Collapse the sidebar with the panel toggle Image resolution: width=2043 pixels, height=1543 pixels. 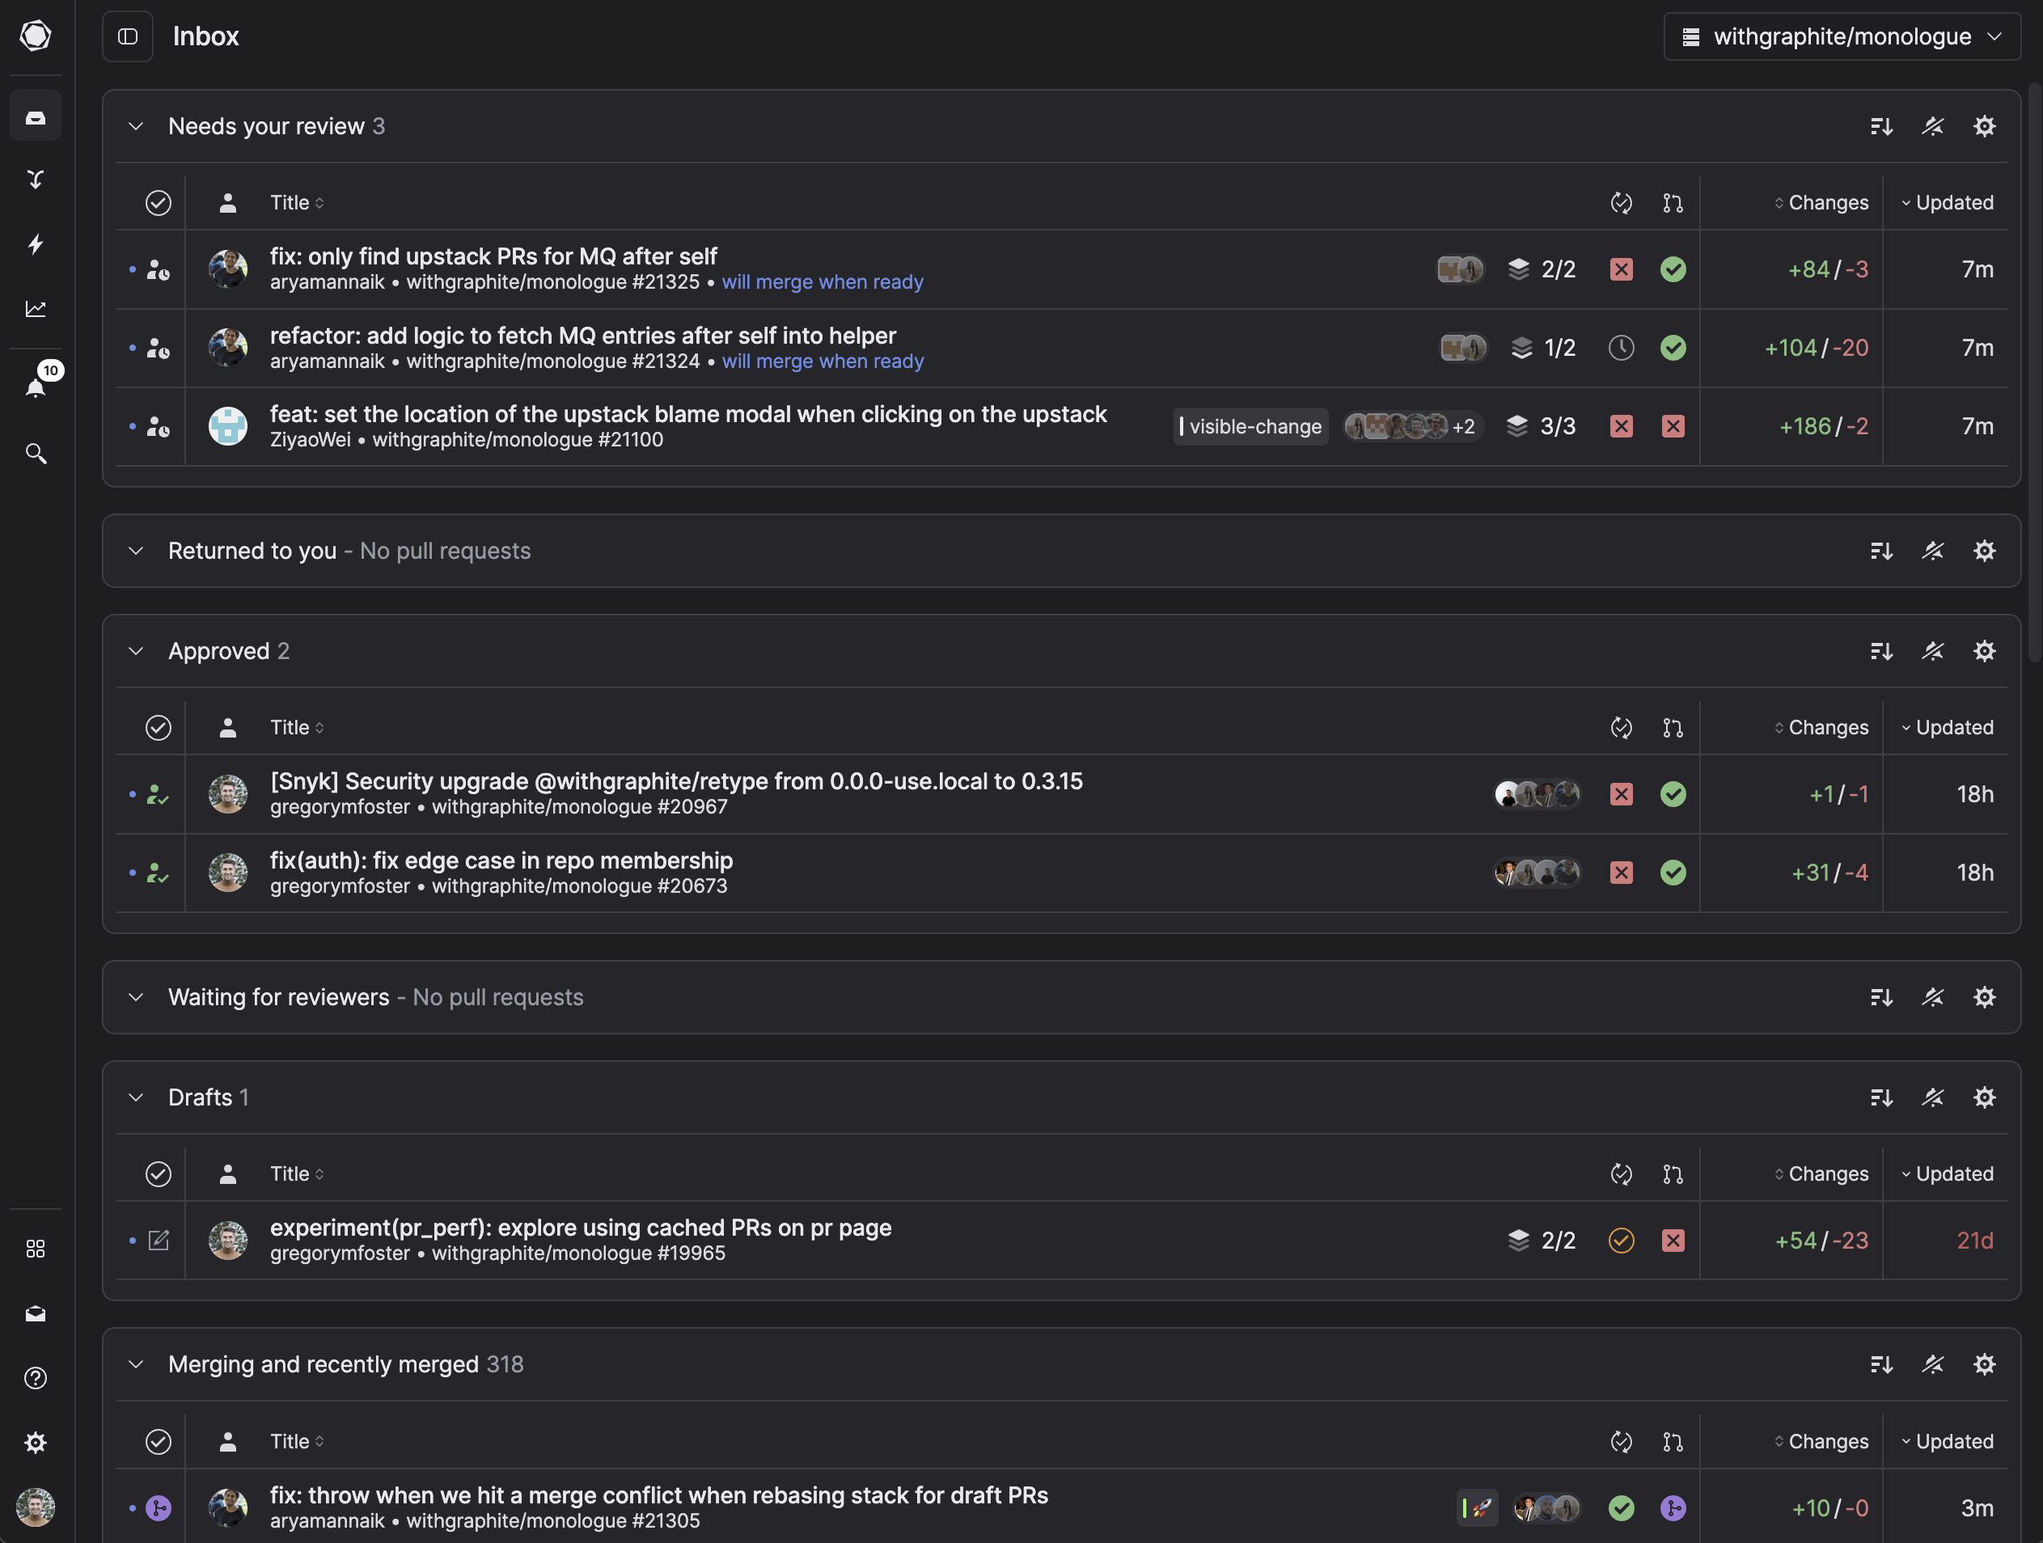(128, 36)
